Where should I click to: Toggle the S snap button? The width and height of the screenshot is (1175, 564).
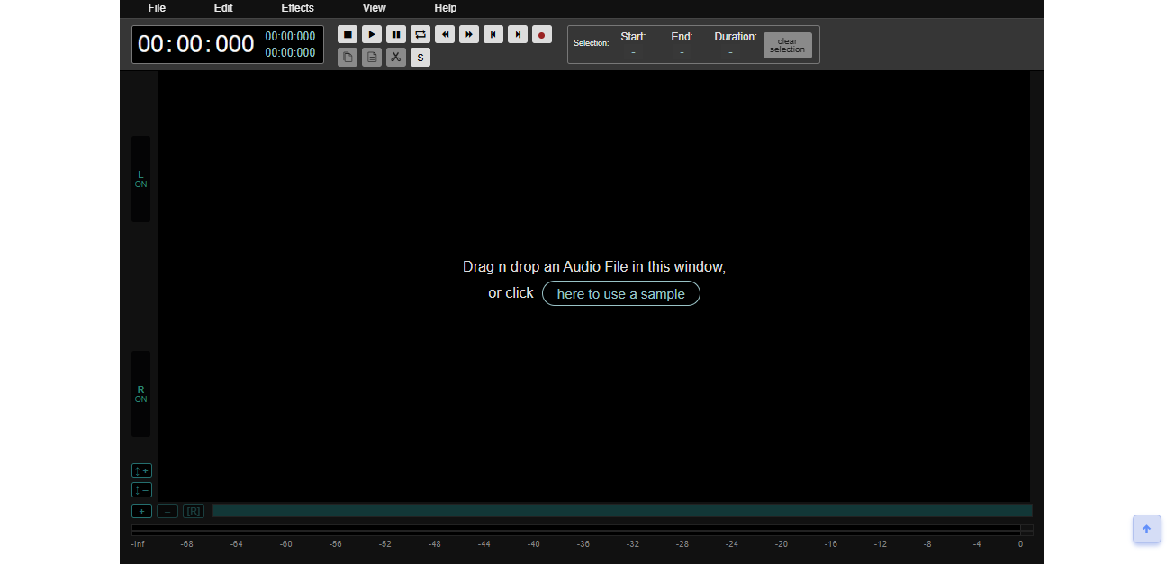pos(420,57)
